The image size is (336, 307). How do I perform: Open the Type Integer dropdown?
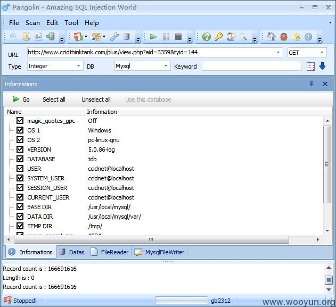pyautogui.click(x=78, y=66)
